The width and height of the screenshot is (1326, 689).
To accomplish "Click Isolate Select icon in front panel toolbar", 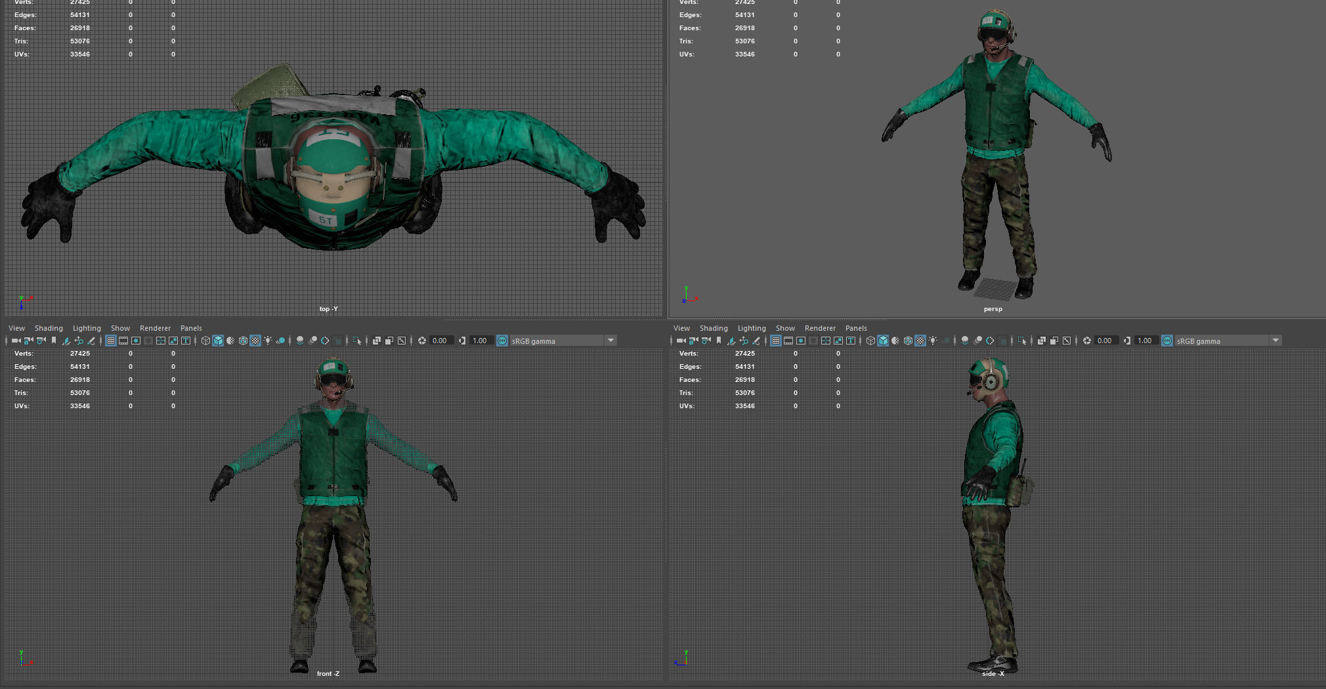I will (x=356, y=341).
